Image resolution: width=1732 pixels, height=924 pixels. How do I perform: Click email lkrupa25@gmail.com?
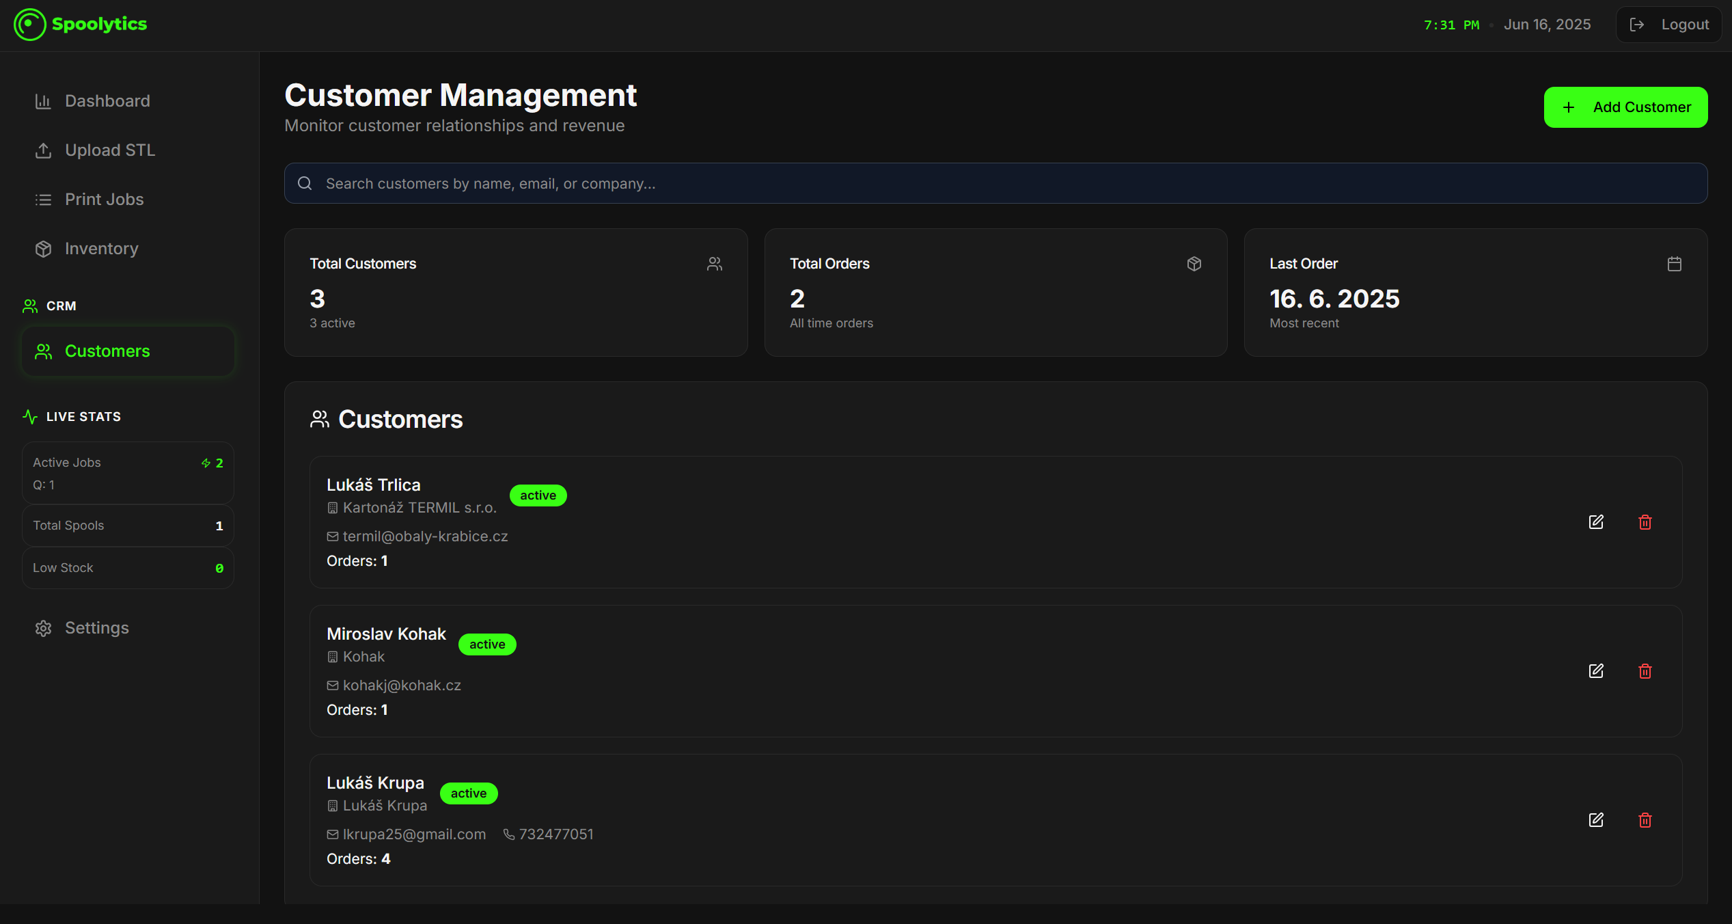414,834
